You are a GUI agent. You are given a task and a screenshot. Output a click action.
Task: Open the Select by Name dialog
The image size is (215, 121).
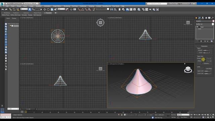tap(33, 9)
